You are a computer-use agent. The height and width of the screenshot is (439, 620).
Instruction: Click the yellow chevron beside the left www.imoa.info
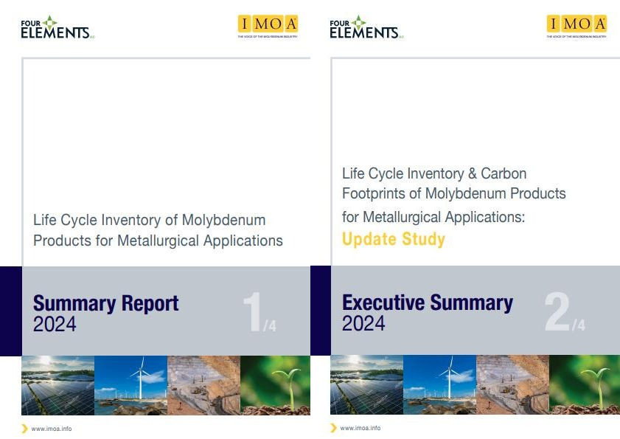click(x=25, y=429)
